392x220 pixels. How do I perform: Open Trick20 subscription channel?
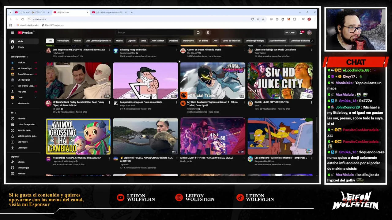click(24, 63)
